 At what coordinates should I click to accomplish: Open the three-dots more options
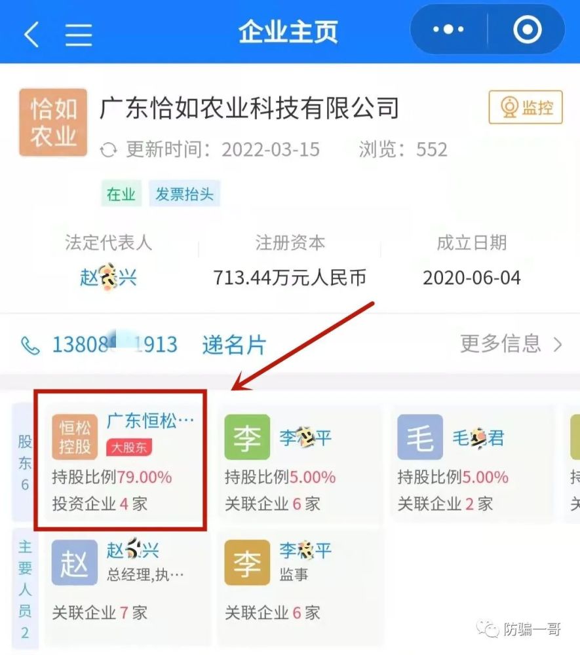click(x=448, y=29)
